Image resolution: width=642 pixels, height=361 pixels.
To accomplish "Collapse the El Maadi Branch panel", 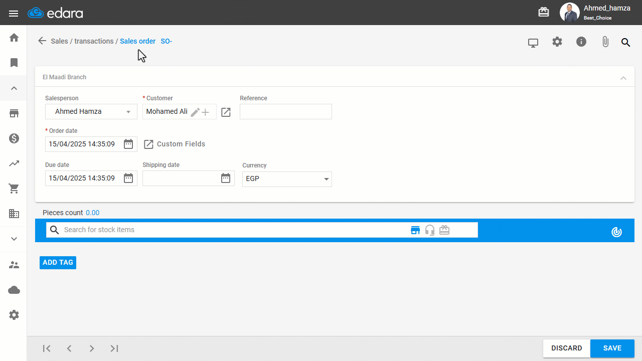I will point(623,78).
